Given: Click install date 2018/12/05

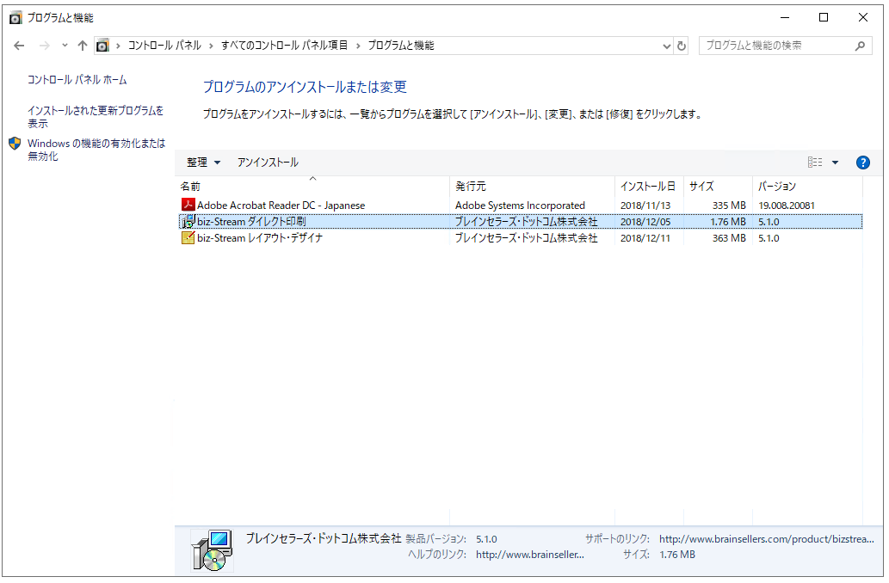Looking at the screenshot, I should pos(645,222).
